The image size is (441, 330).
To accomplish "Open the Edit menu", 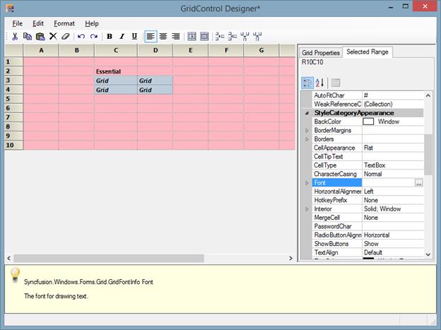I will click(x=38, y=23).
